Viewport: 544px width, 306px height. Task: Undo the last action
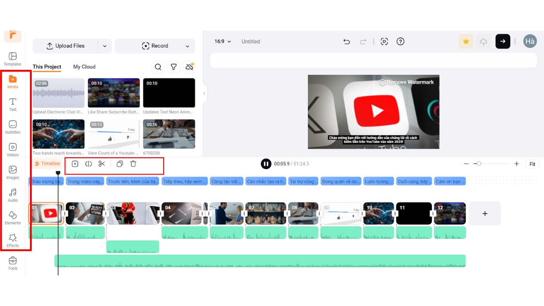[x=347, y=42]
